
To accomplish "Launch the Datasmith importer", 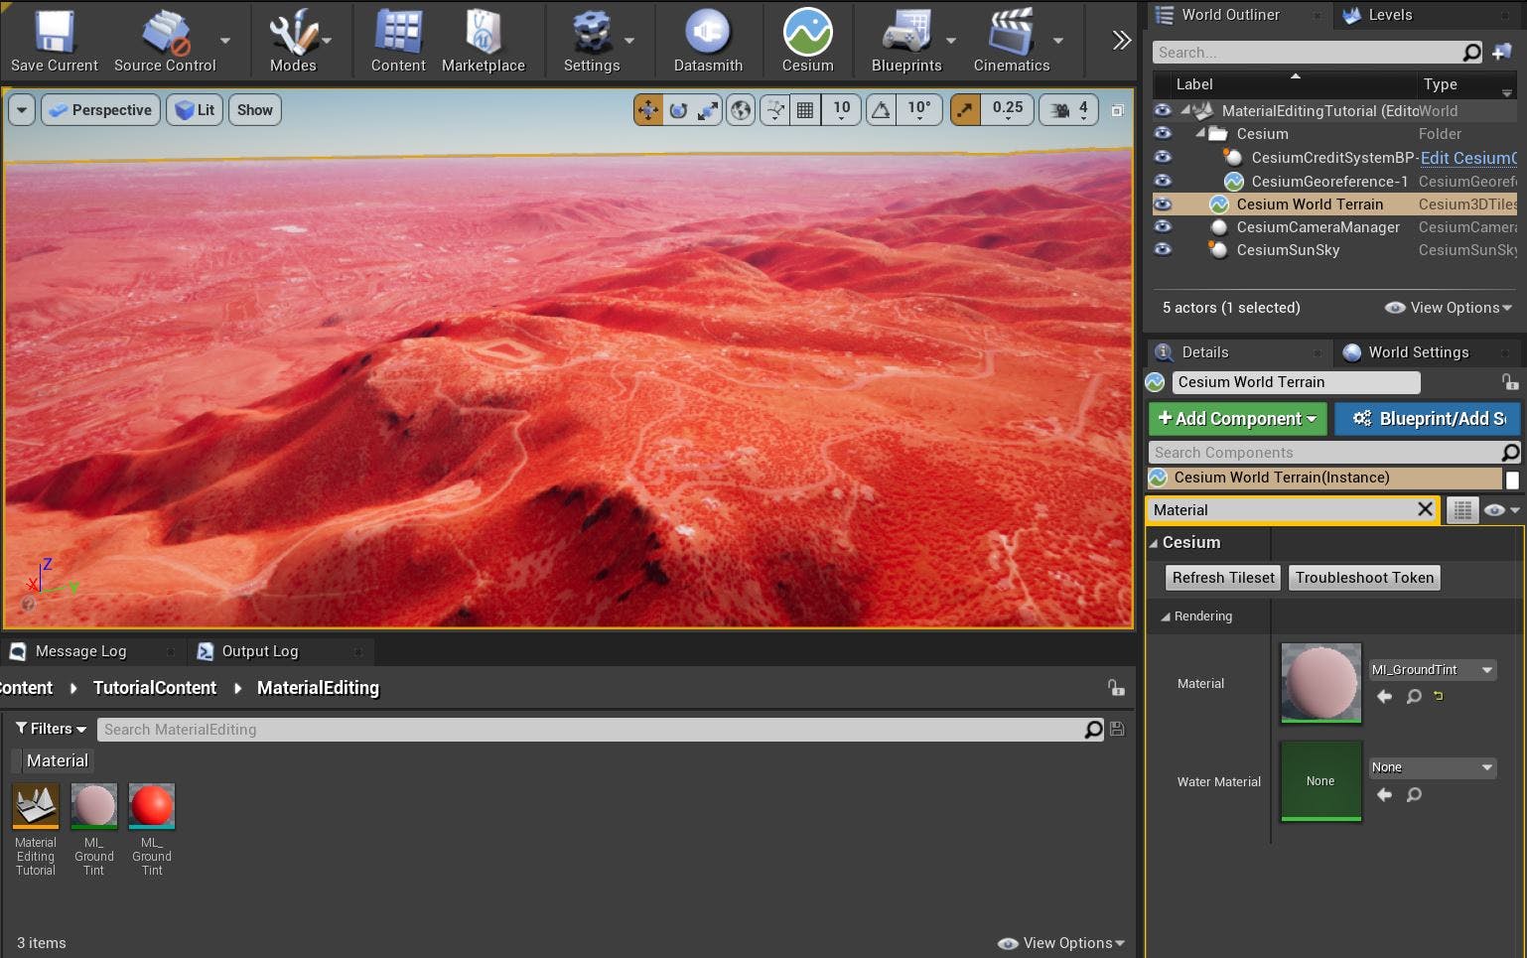I will point(707,40).
